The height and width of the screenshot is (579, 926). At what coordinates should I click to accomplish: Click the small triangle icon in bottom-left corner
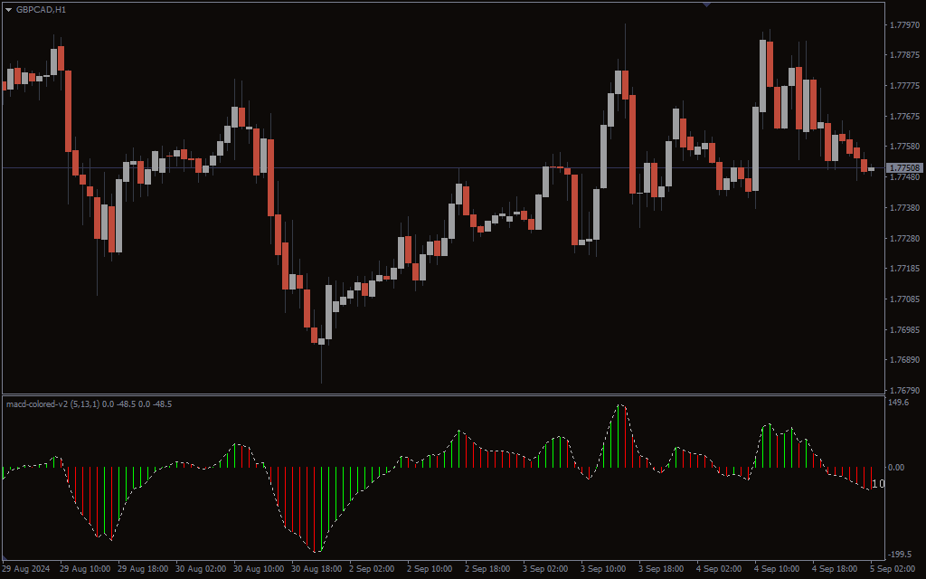coord(5,557)
